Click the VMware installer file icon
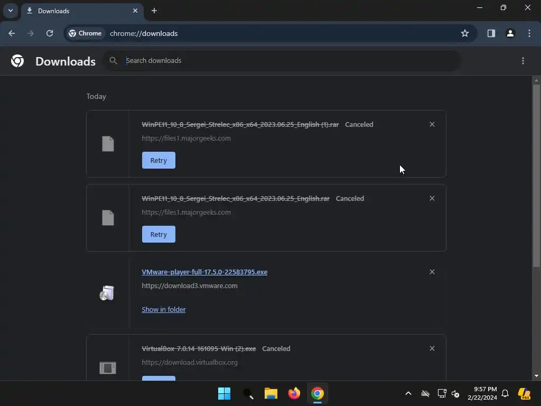This screenshot has width=541, height=406. [x=107, y=293]
